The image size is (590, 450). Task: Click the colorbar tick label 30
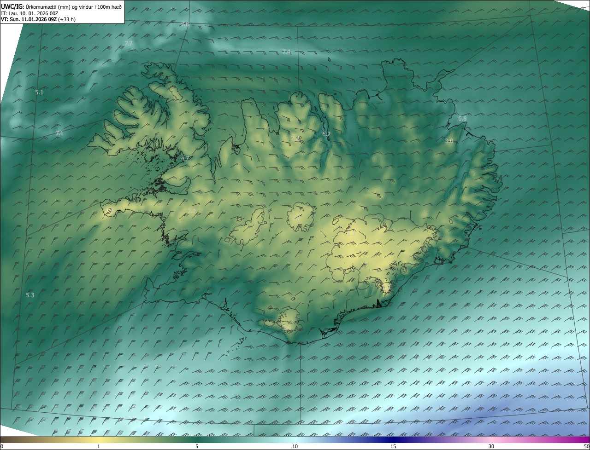click(x=491, y=447)
